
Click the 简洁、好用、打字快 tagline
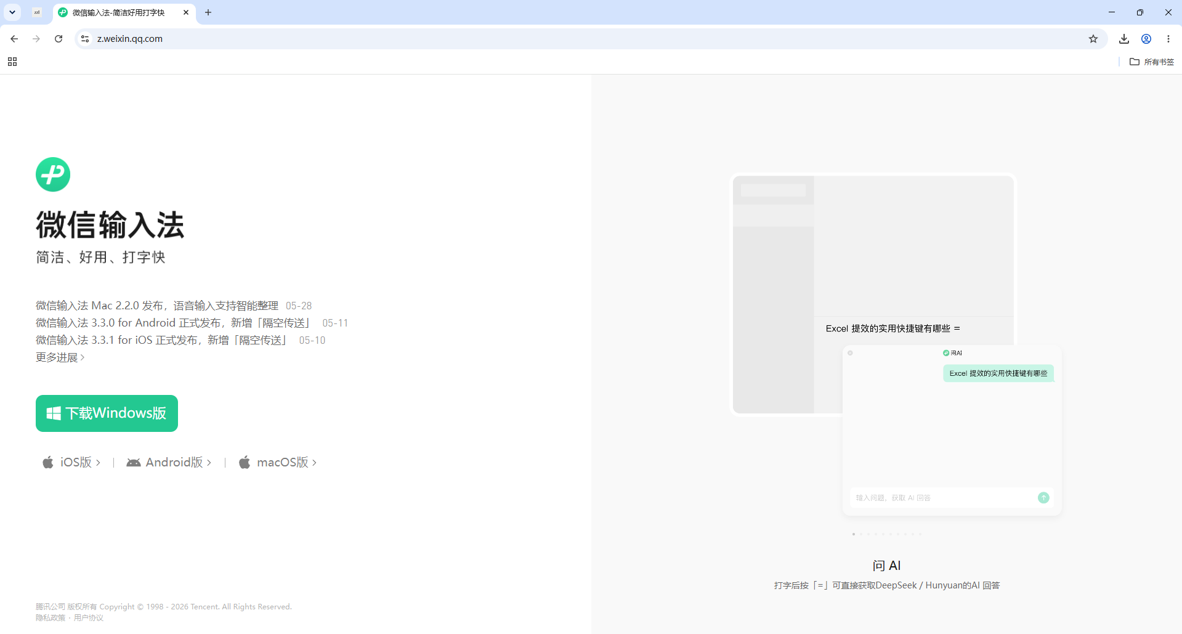(x=100, y=257)
